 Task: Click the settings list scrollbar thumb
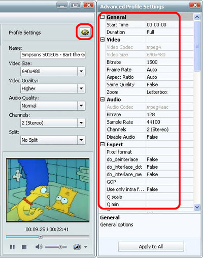tap(197, 46)
